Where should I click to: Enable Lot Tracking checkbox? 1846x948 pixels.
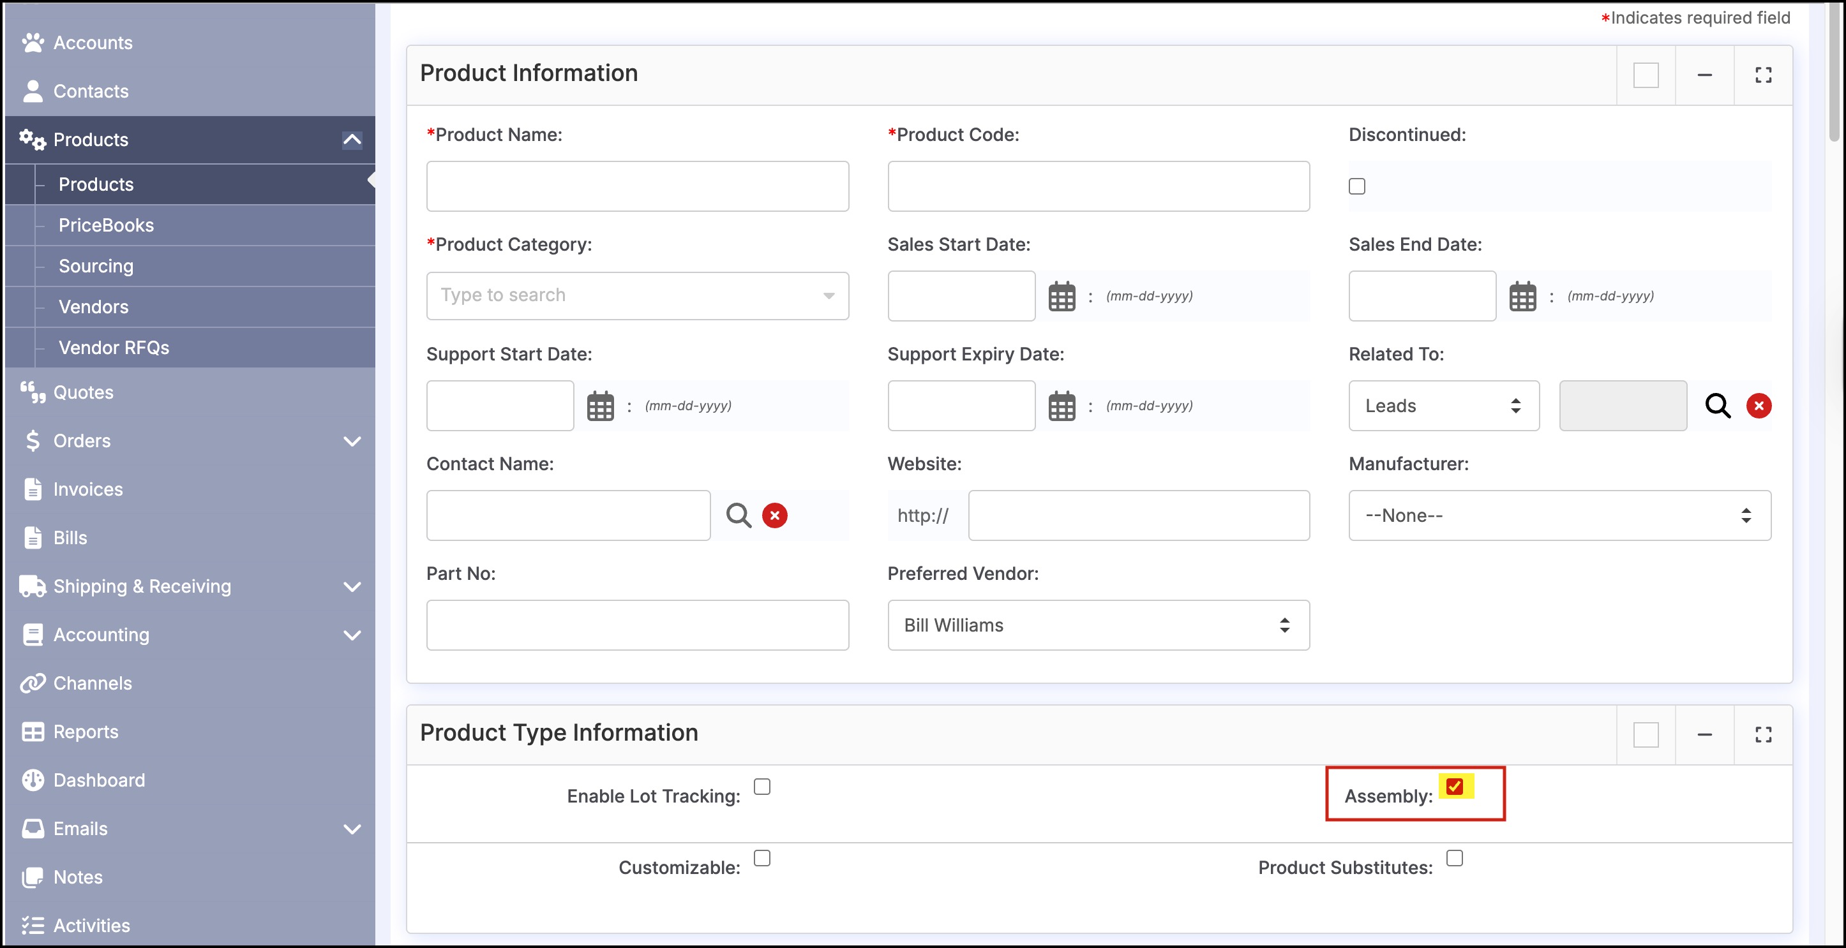[762, 787]
